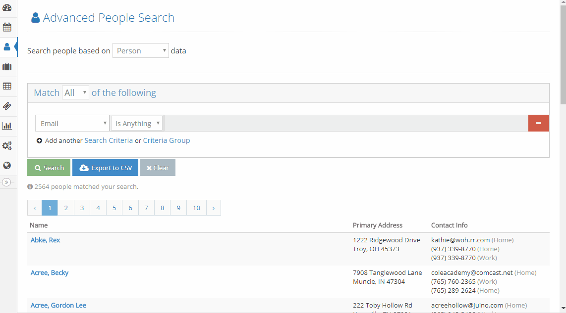Open the Is Anything operator dropdown
The height and width of the screenshot is (313, 566).
[x=137, y=124]
